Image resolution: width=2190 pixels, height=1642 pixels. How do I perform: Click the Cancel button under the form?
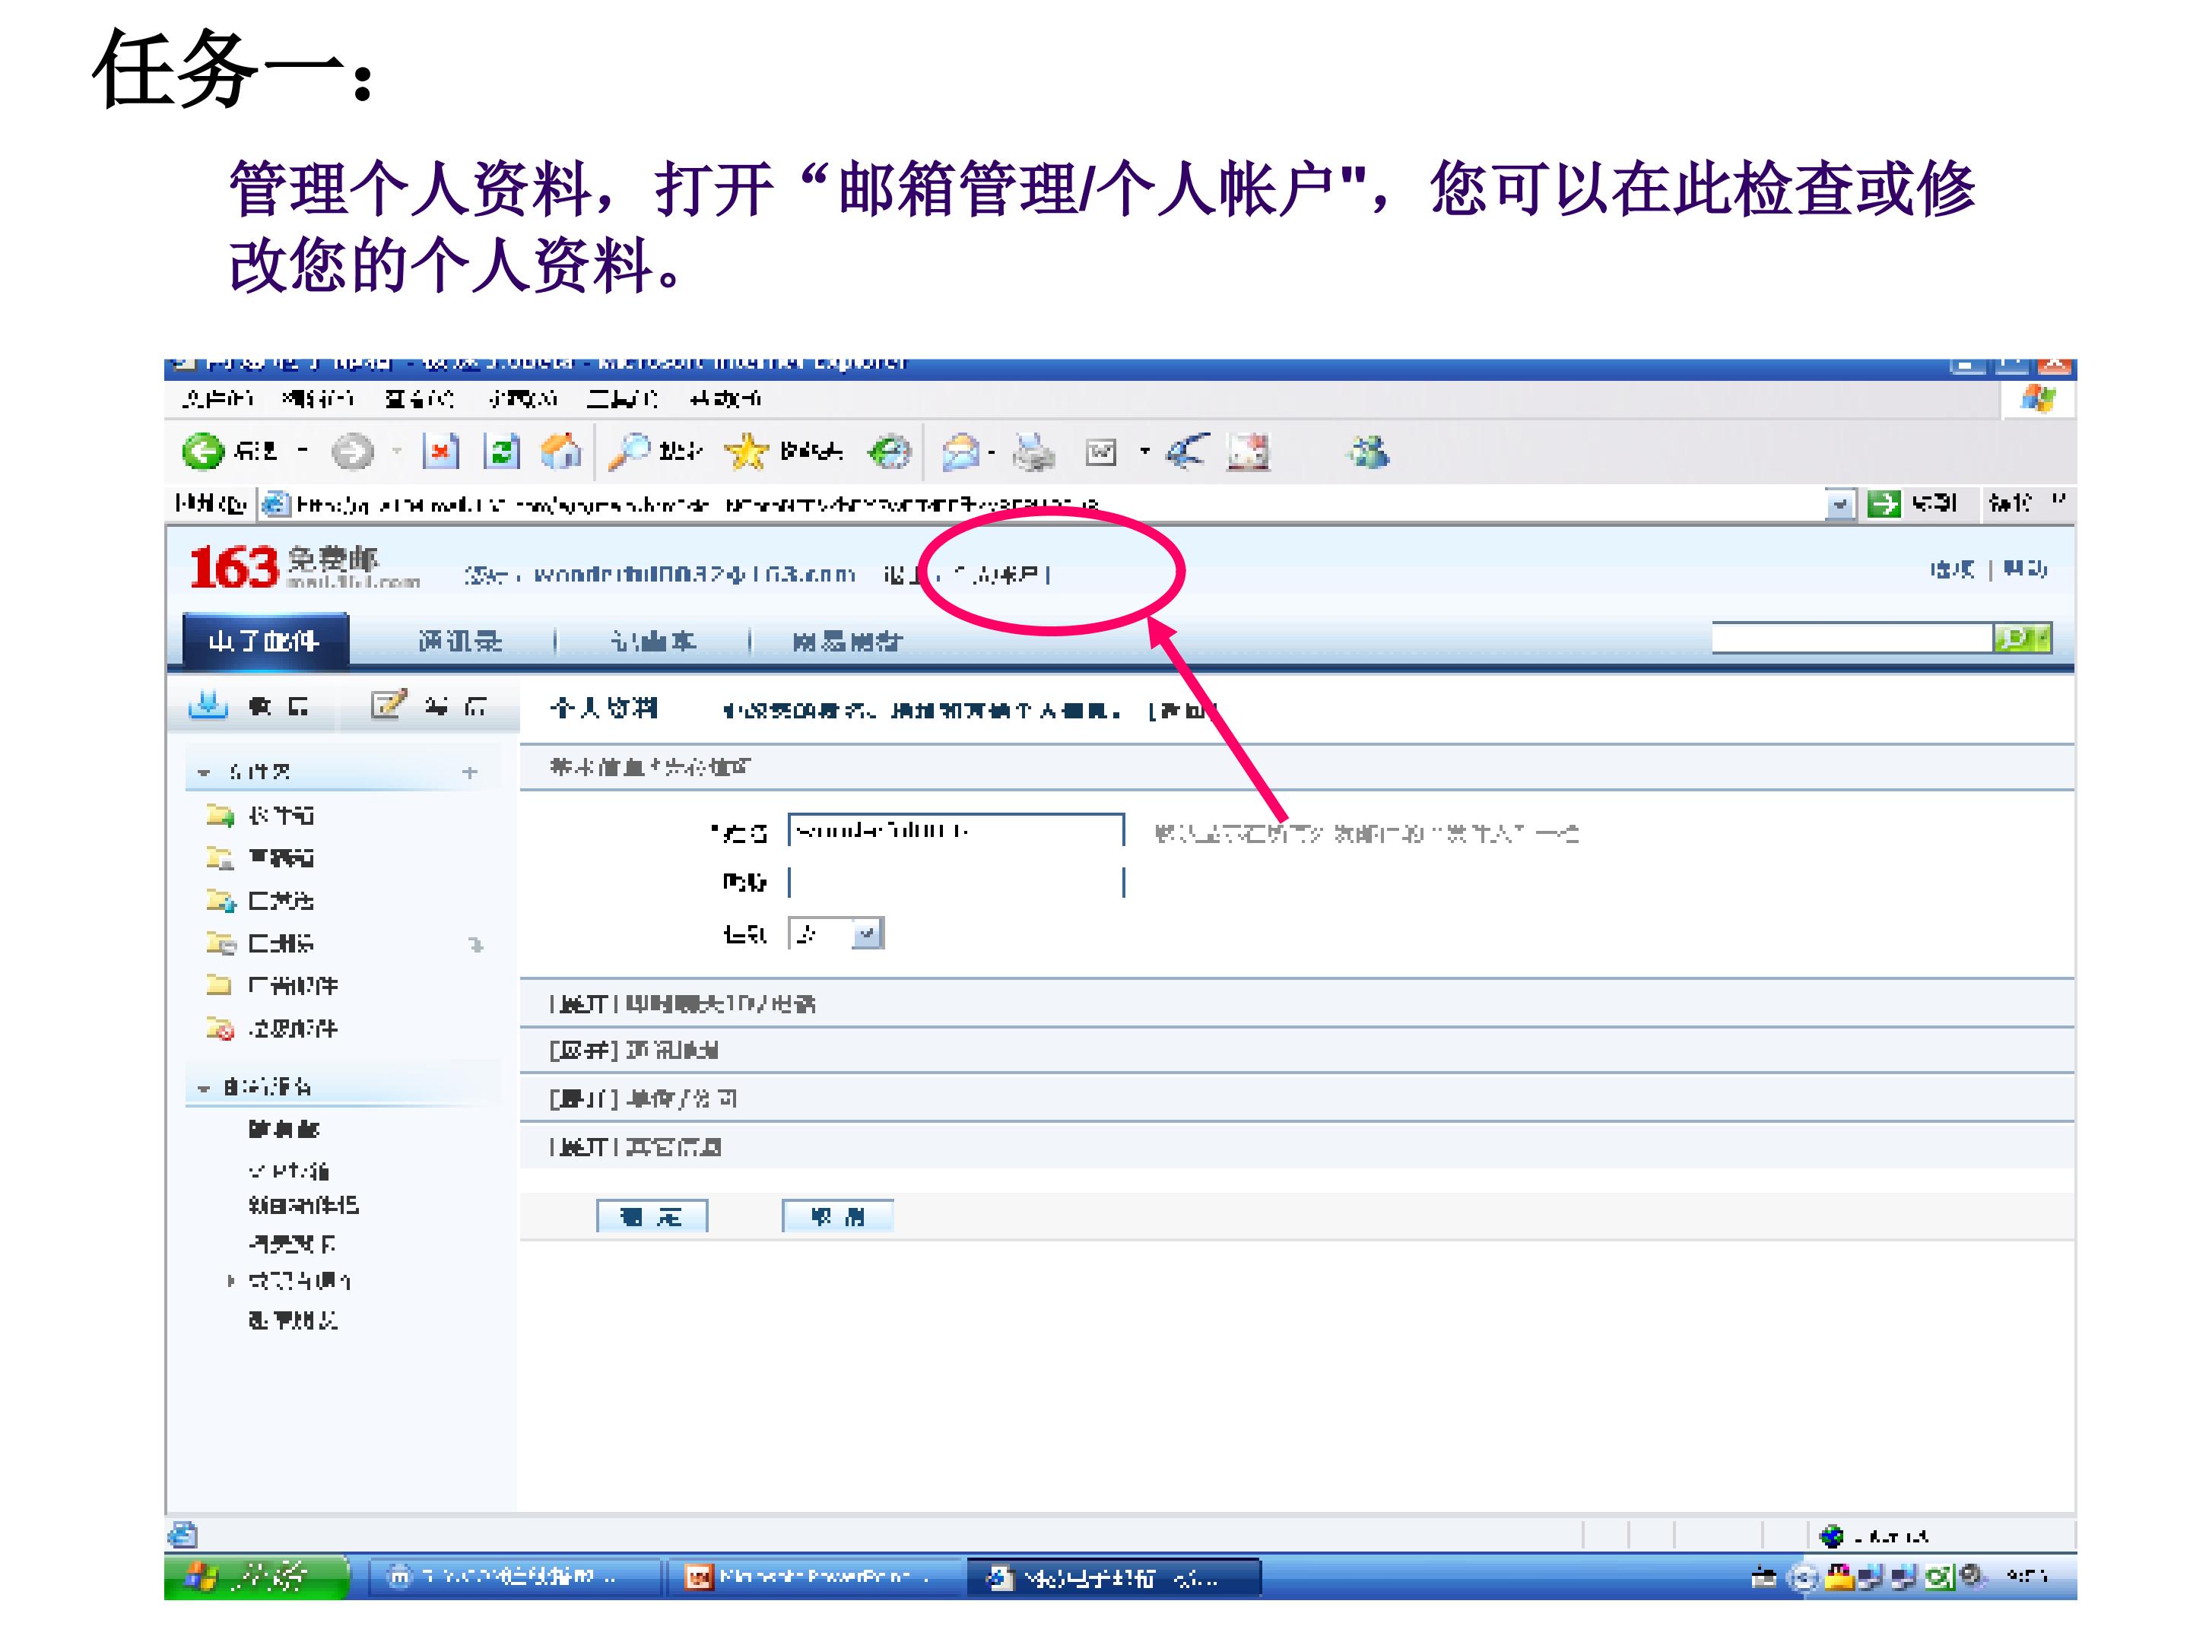click(837, 1216)
